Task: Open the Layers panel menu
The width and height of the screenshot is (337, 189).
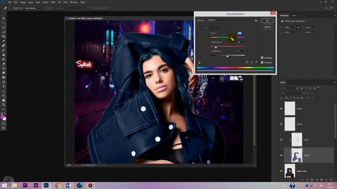Action: point(335,82)
